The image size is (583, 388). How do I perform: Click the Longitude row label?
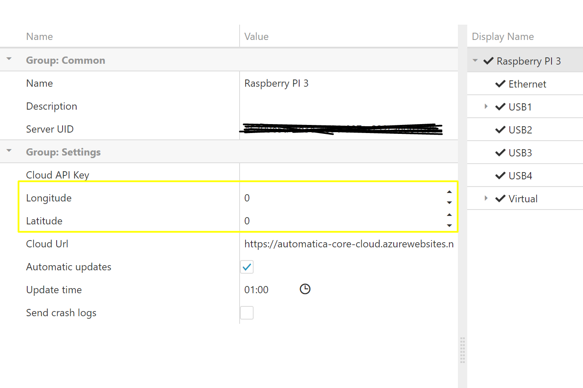49,198
